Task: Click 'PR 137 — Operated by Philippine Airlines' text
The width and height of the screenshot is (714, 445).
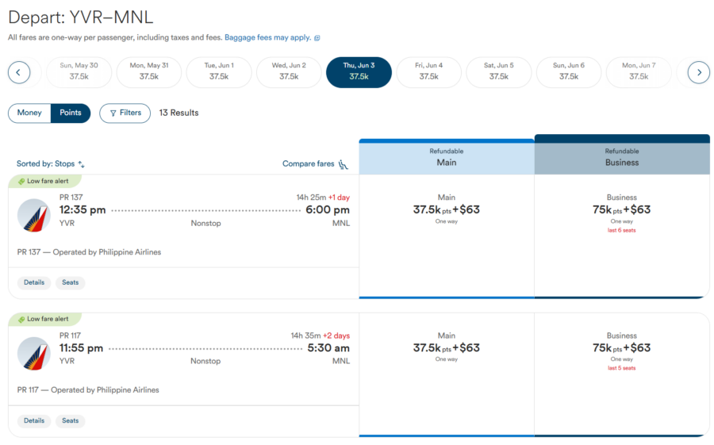Action: (89, 252)
